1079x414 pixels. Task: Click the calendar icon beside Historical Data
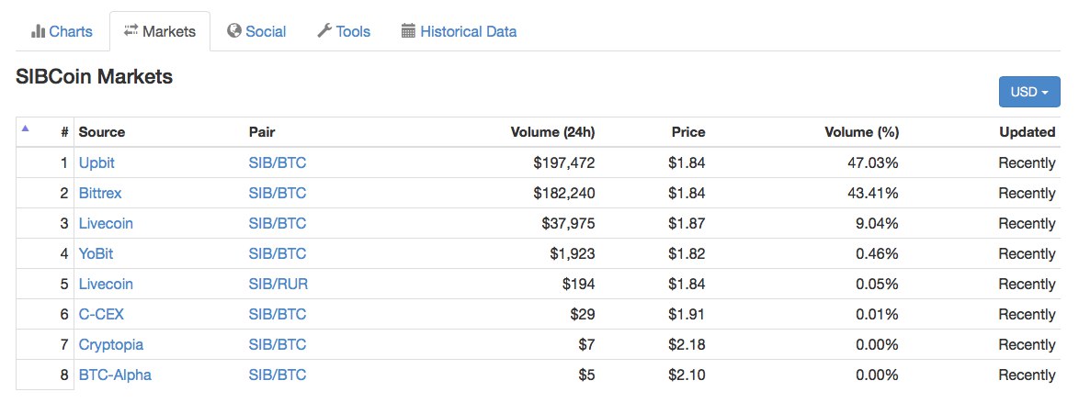[x=408, y=31]
